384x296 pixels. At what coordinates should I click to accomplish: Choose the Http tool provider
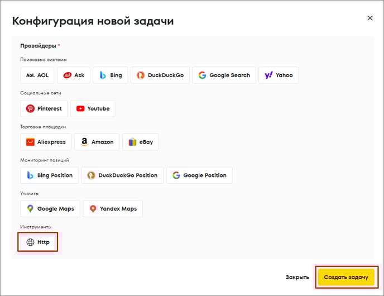point(38,242)
